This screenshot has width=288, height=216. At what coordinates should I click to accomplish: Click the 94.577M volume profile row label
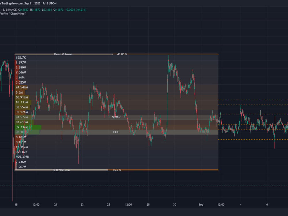coord(22,117)
